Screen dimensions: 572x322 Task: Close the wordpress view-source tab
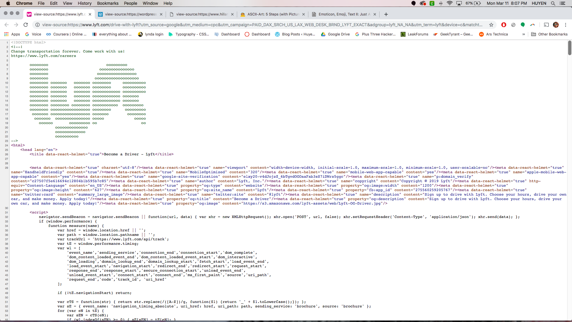point(161,14)
